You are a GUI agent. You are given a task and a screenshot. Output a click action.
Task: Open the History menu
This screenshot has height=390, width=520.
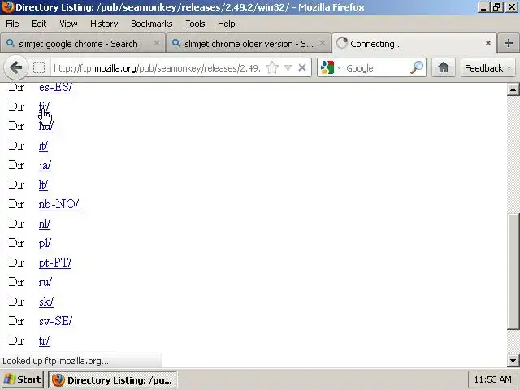pos(104,24)
